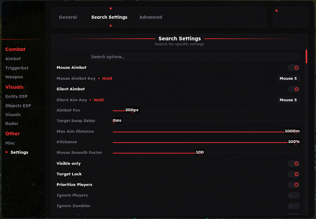The width and height of the screenshot is (316, 219).
Task: Select Entity ESP from the sidebar
Action: (17, 96)
